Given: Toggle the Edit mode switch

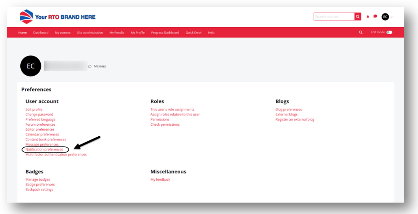Looking at the screenshot, I should coord(389,33).
